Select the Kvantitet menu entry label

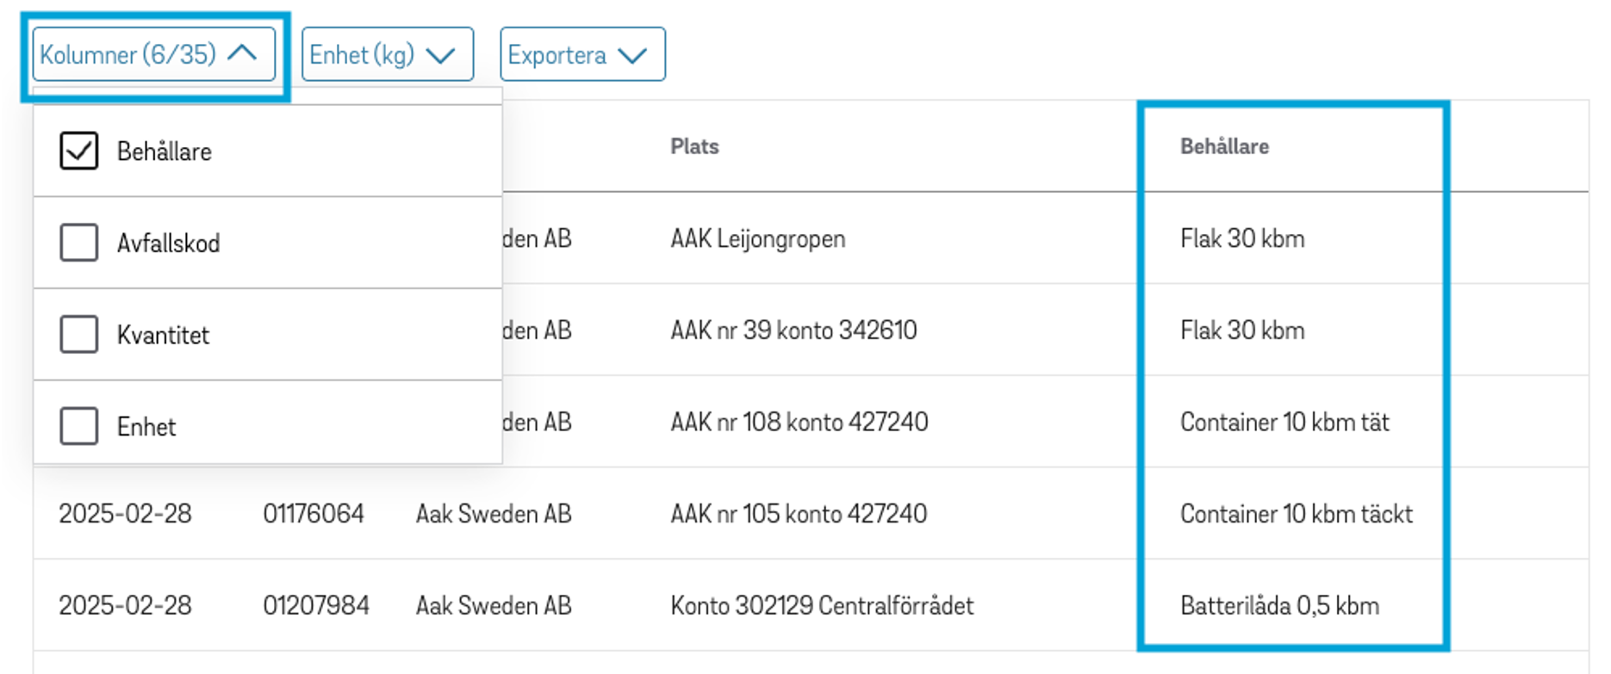[x=163, y=335]
